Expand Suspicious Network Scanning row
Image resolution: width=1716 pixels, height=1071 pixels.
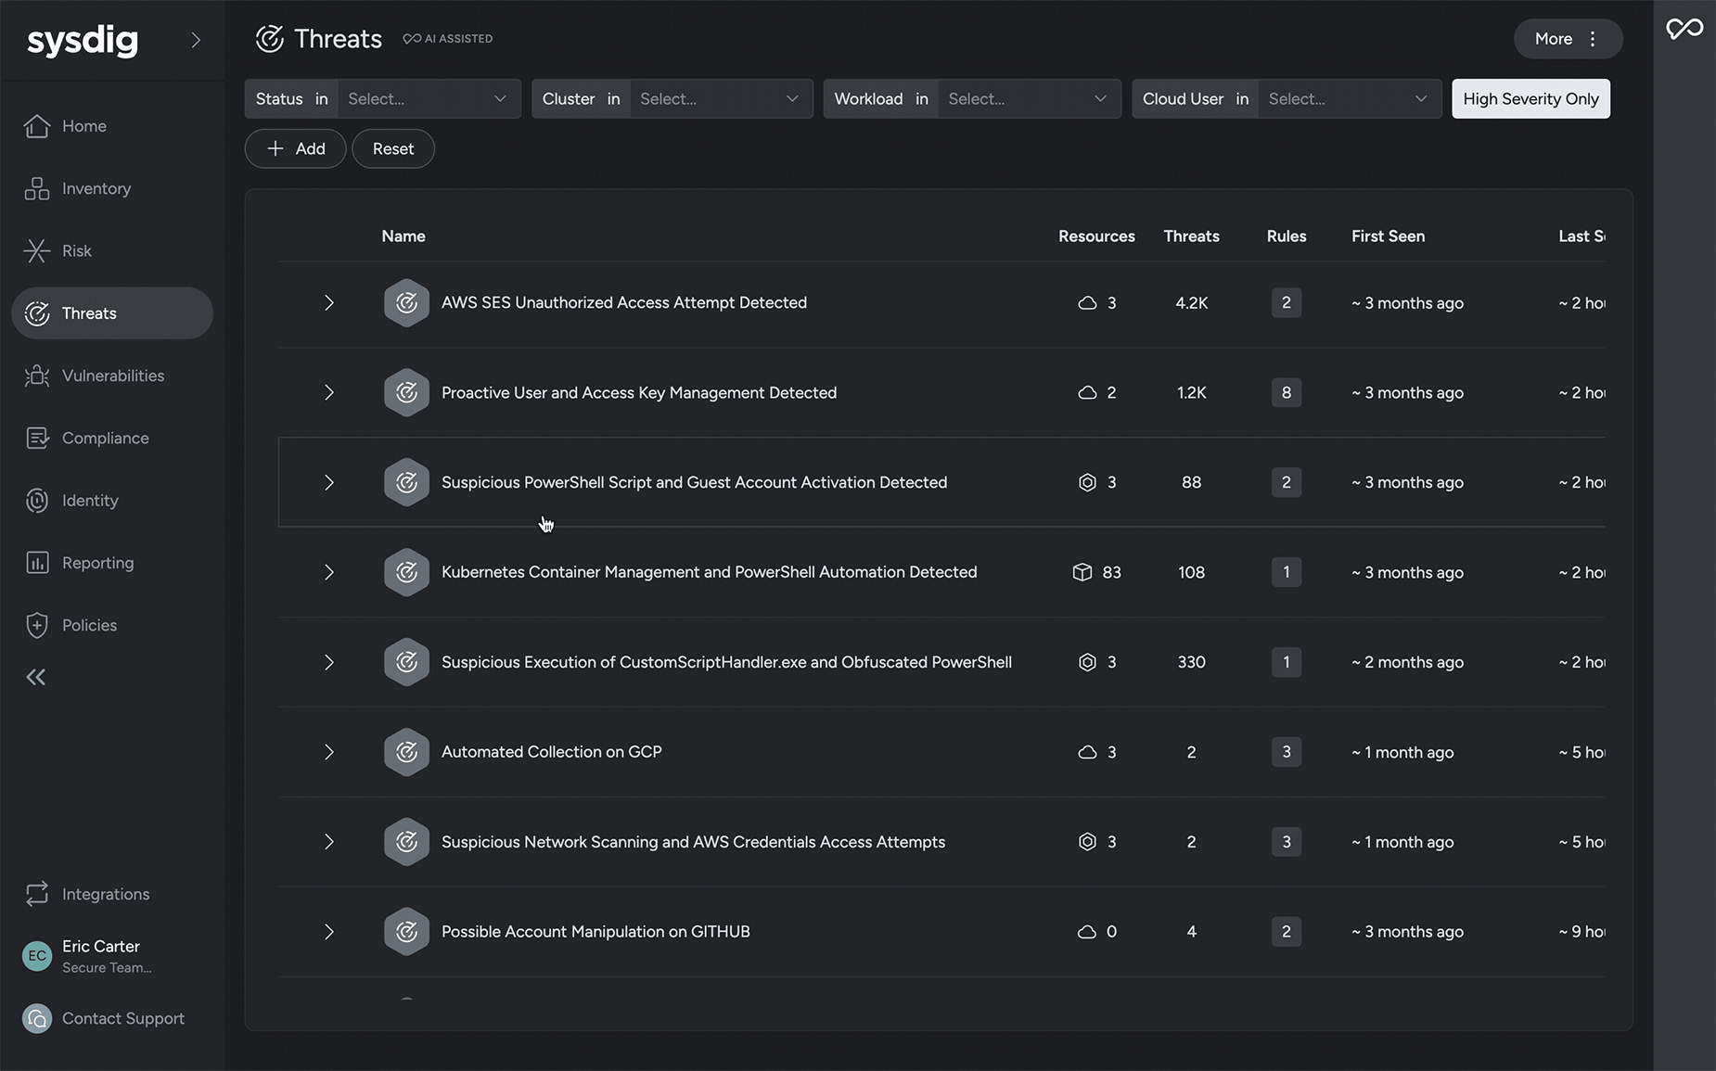coord(329,842)
